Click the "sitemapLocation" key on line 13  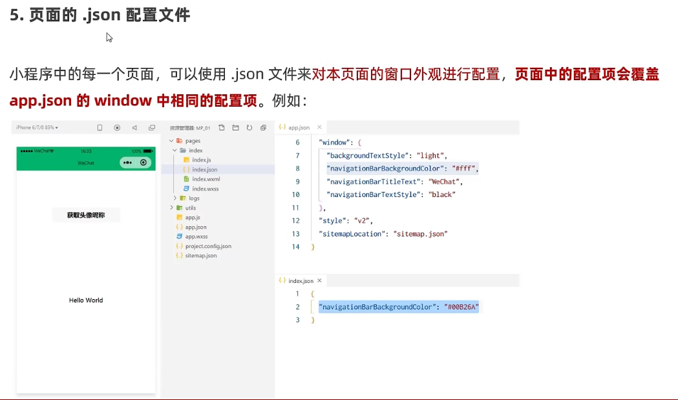click(352, 234)
